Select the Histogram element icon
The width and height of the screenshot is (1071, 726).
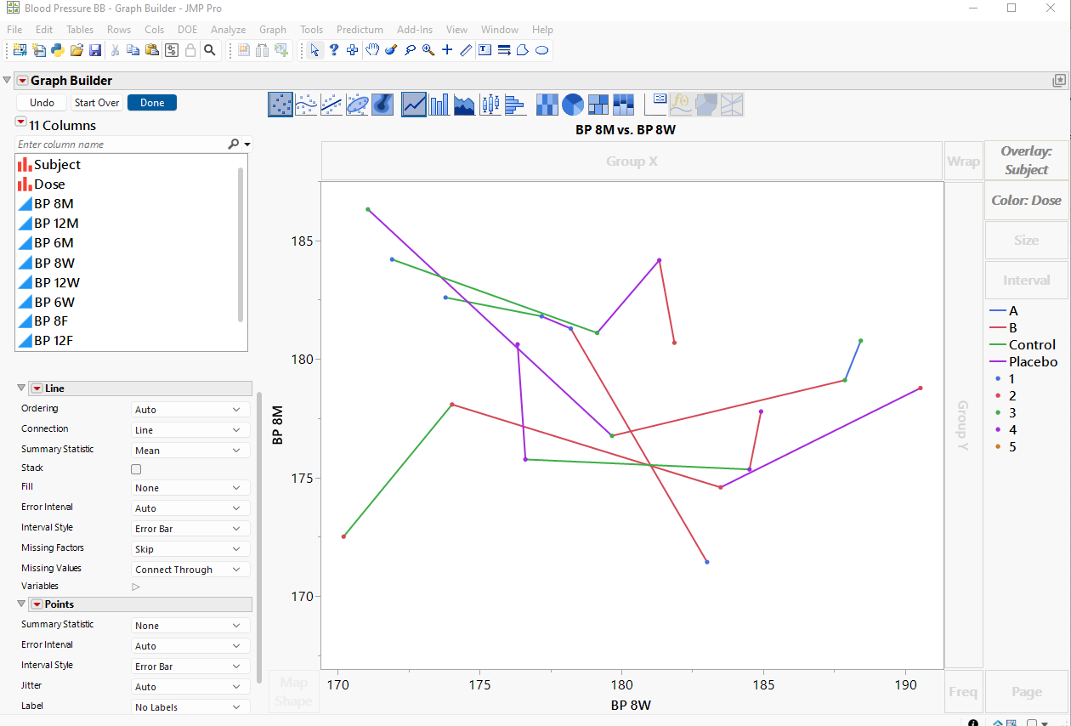(516, 105)
